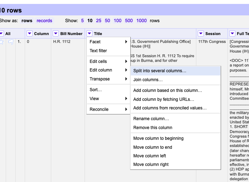Open the All column dropdown menu
This screenshot has height=182, width=249.
tap(1, 34)
